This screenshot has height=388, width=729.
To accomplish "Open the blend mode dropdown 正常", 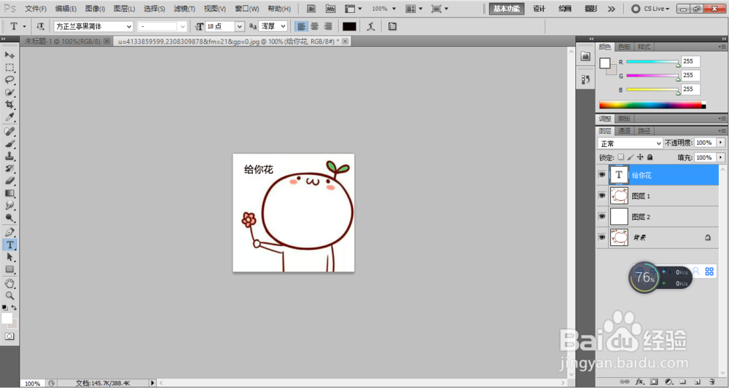I will pos(630,143).
